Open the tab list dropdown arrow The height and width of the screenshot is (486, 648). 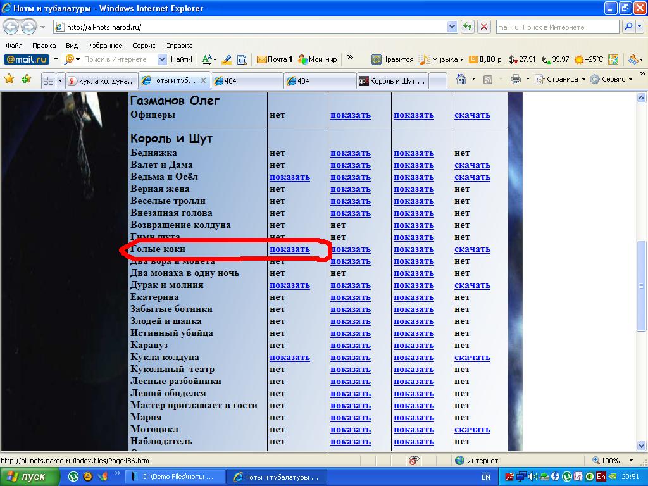pos(60,80)
